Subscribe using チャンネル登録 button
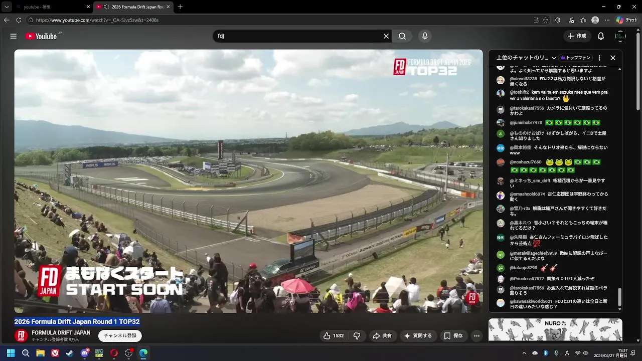The height and width of the screenshot is (361, 642). [120, 336]
